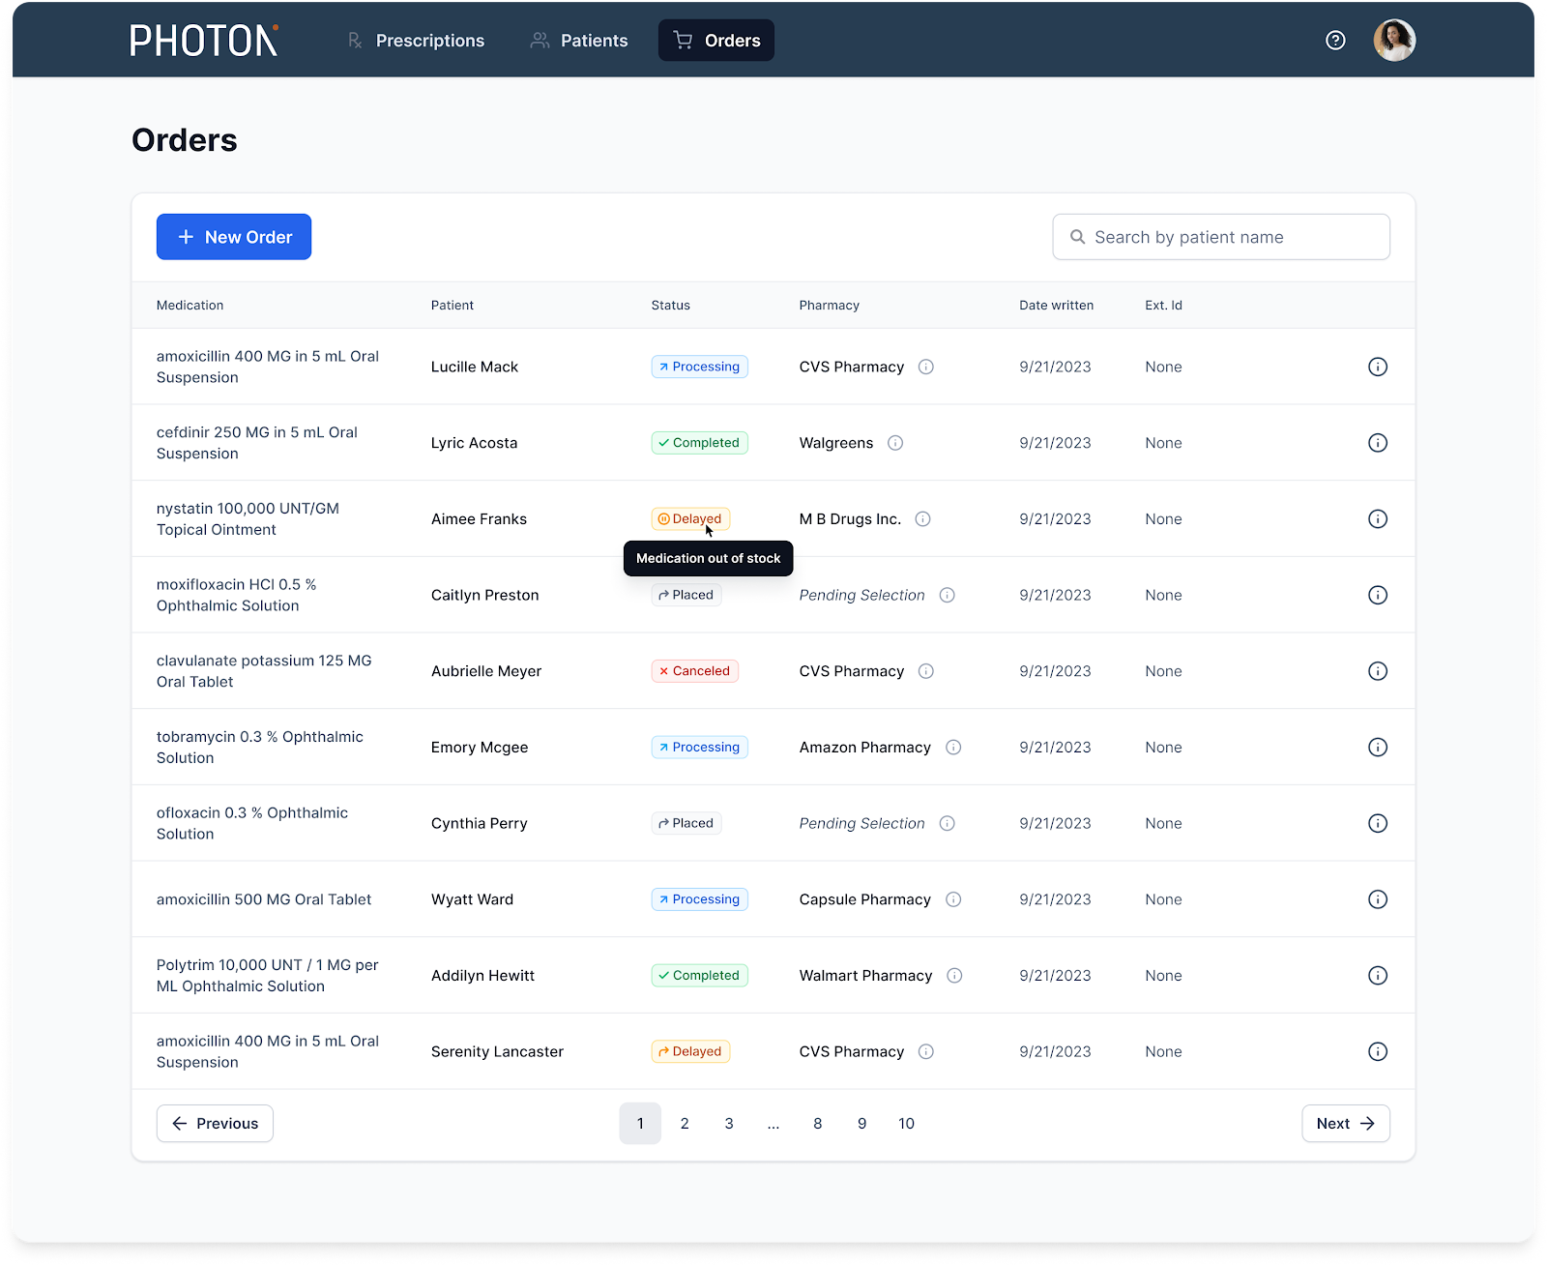Click M B Drugs Inc. info icon
The width and height of the screenshot is (1547, 1265).
pyautogui.click(x=923, y=519)
